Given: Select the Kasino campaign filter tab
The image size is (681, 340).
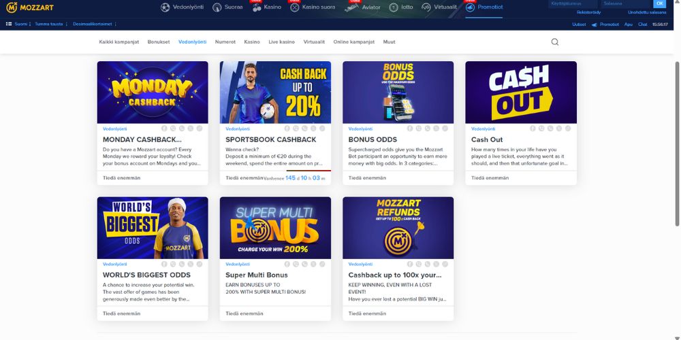Looking at the screenshot, I should pos(252,42).
